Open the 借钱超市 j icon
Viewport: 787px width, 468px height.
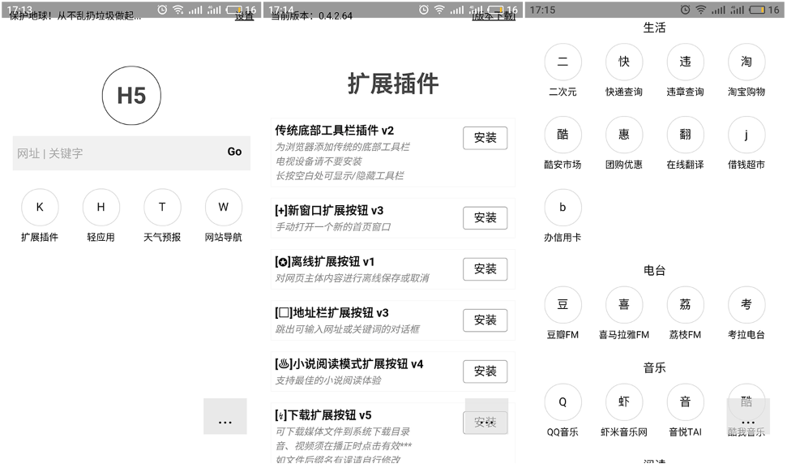(746, 135)
